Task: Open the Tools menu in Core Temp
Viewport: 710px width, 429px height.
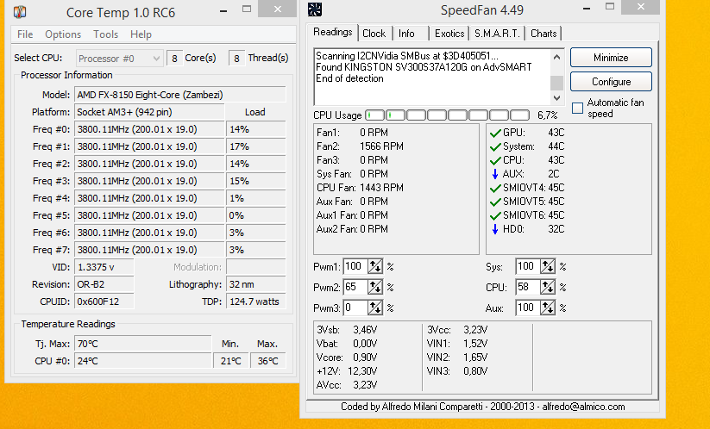Action: pyautogui.click(x=105, y=34)
